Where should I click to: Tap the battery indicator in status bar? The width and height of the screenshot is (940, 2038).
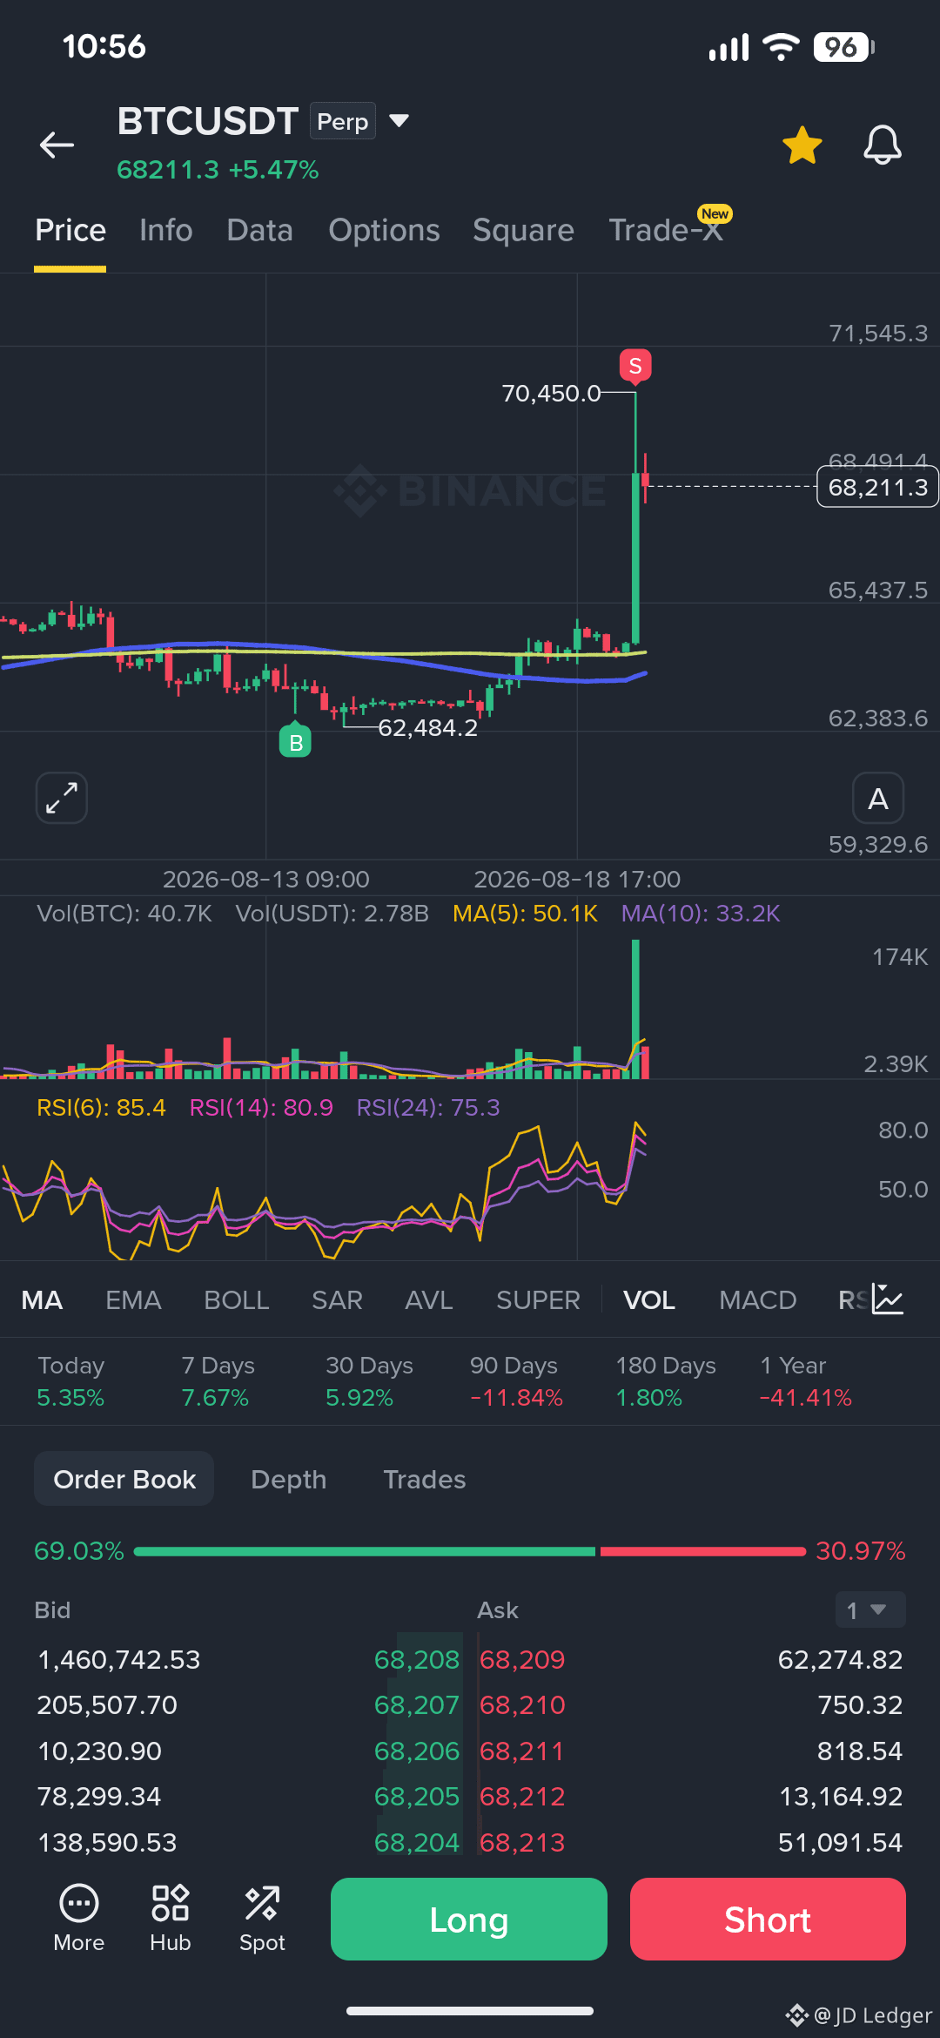(843, 47)
